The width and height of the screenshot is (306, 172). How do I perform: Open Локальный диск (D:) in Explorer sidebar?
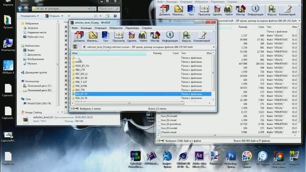[39, 90]
